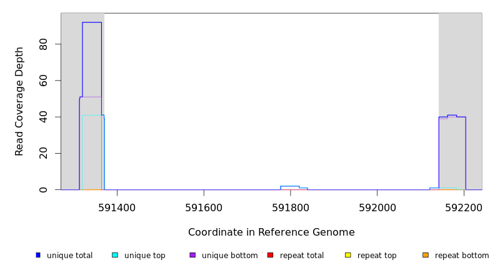This screenshot has height=270, width=495.
Task: Click the 592200 x-axis tick label
Action: [464, 207]
